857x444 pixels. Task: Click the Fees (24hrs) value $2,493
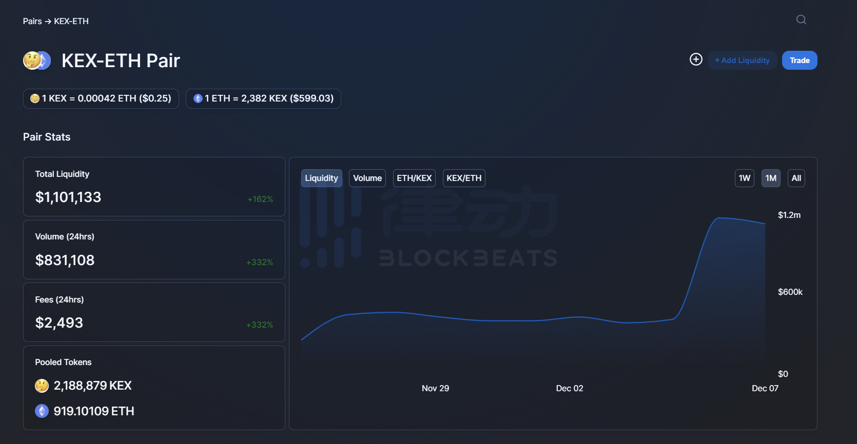(x=59, y=323)
